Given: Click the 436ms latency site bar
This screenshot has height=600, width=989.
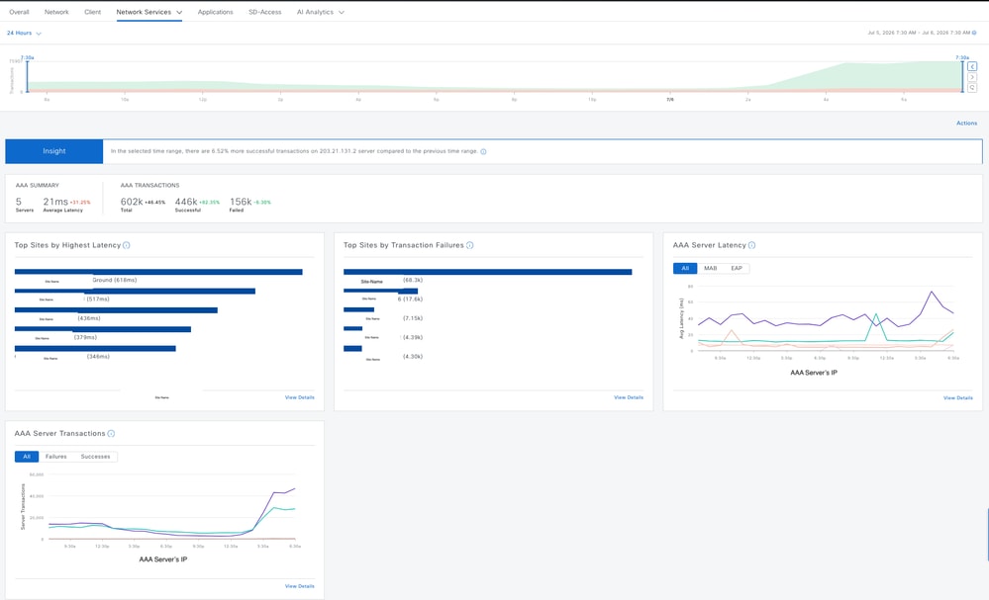Looking at the screenshot, I should pyautogui.click(x=116, y=310).
